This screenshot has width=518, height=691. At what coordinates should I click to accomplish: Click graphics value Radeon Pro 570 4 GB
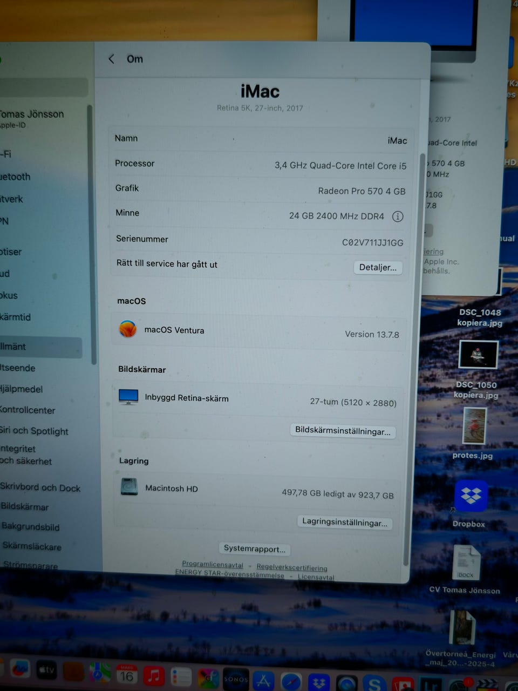click(x=362, y=191)
